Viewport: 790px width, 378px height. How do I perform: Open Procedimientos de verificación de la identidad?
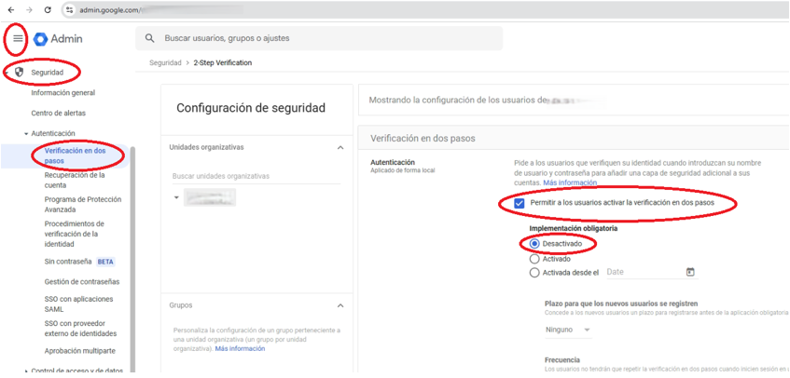(x=74, y=234)
